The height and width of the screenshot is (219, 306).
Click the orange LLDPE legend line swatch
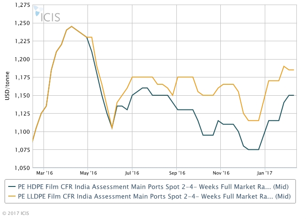click(12, 197)
